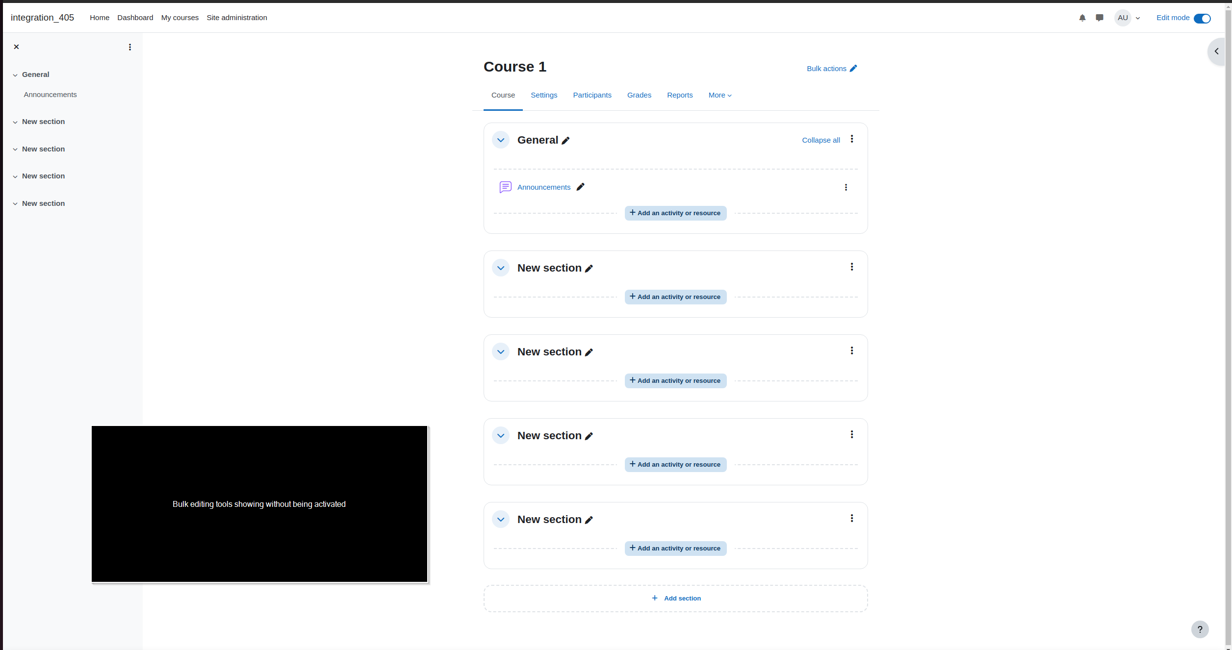The image size is (1232, 650).
Task: Collapse the first New section in content
Action: tap(501, 268)
